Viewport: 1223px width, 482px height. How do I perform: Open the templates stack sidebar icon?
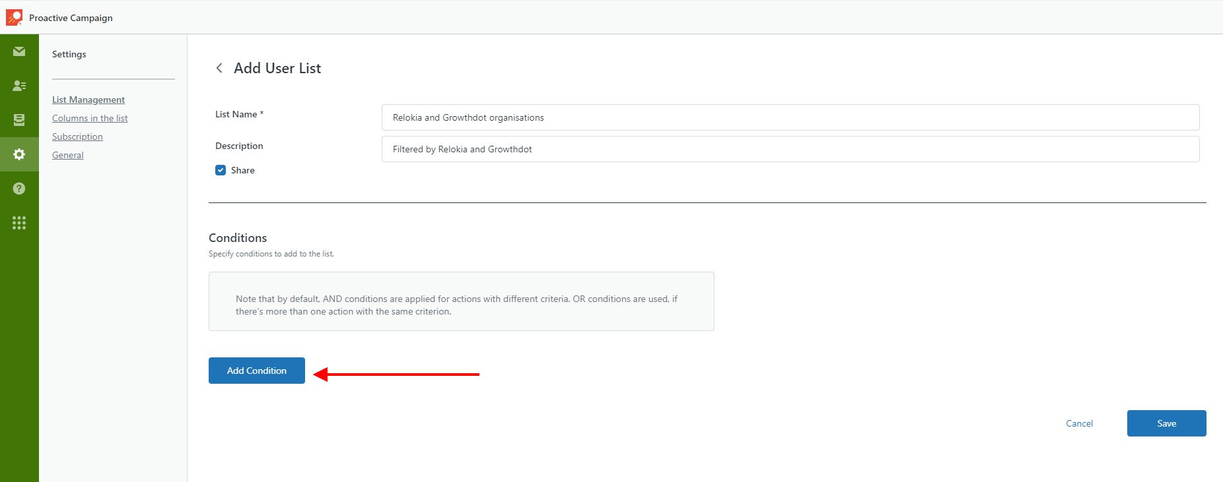pyautogui.click(x=19, y=120)
